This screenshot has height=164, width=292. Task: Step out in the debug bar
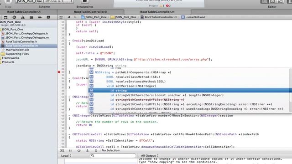coord(96,151)
